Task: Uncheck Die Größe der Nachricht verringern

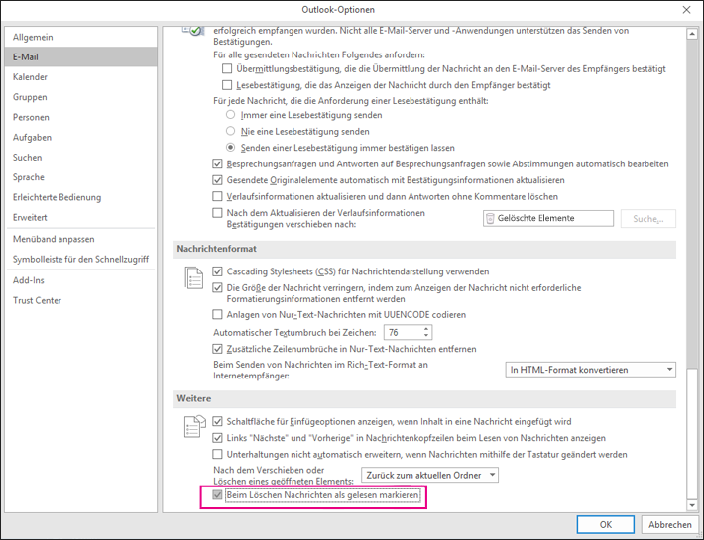Action: 217,287
